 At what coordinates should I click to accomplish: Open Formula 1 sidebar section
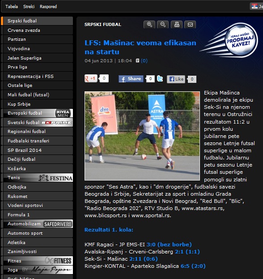[37, 215]
